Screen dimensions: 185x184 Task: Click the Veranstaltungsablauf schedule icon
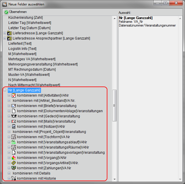[14, 142]
